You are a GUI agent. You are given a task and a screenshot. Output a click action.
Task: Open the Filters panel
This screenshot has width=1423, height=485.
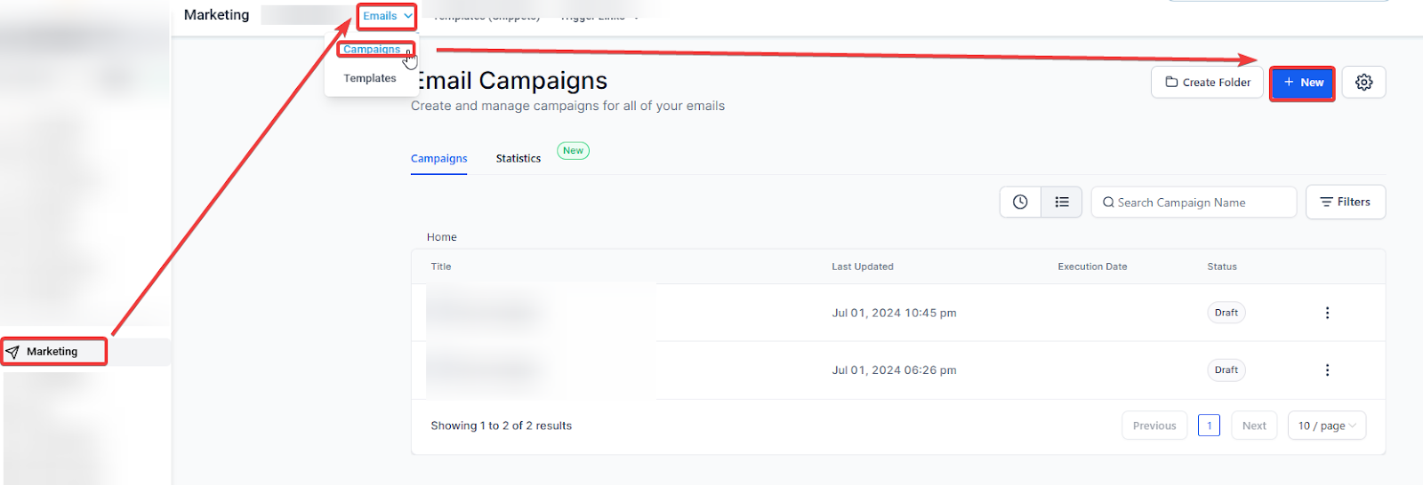[1345, 203]
